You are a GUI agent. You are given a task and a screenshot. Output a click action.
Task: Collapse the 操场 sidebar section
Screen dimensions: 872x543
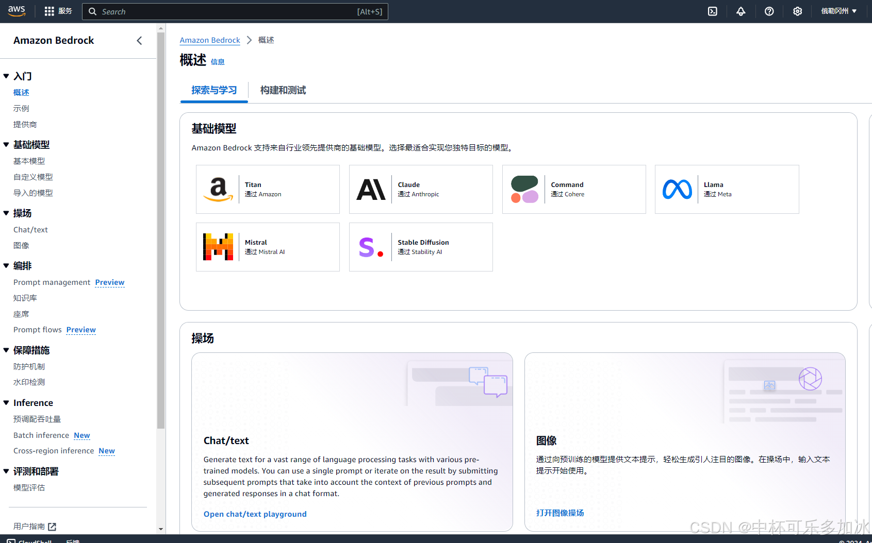[x=6, y=213]
